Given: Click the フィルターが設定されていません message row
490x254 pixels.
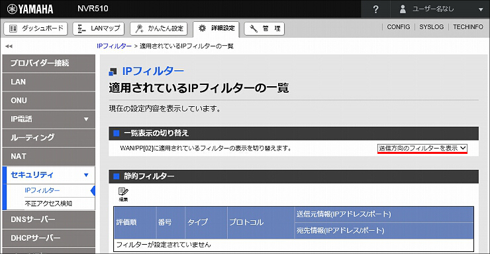Looking at the screenshot, I should point(294,245).
